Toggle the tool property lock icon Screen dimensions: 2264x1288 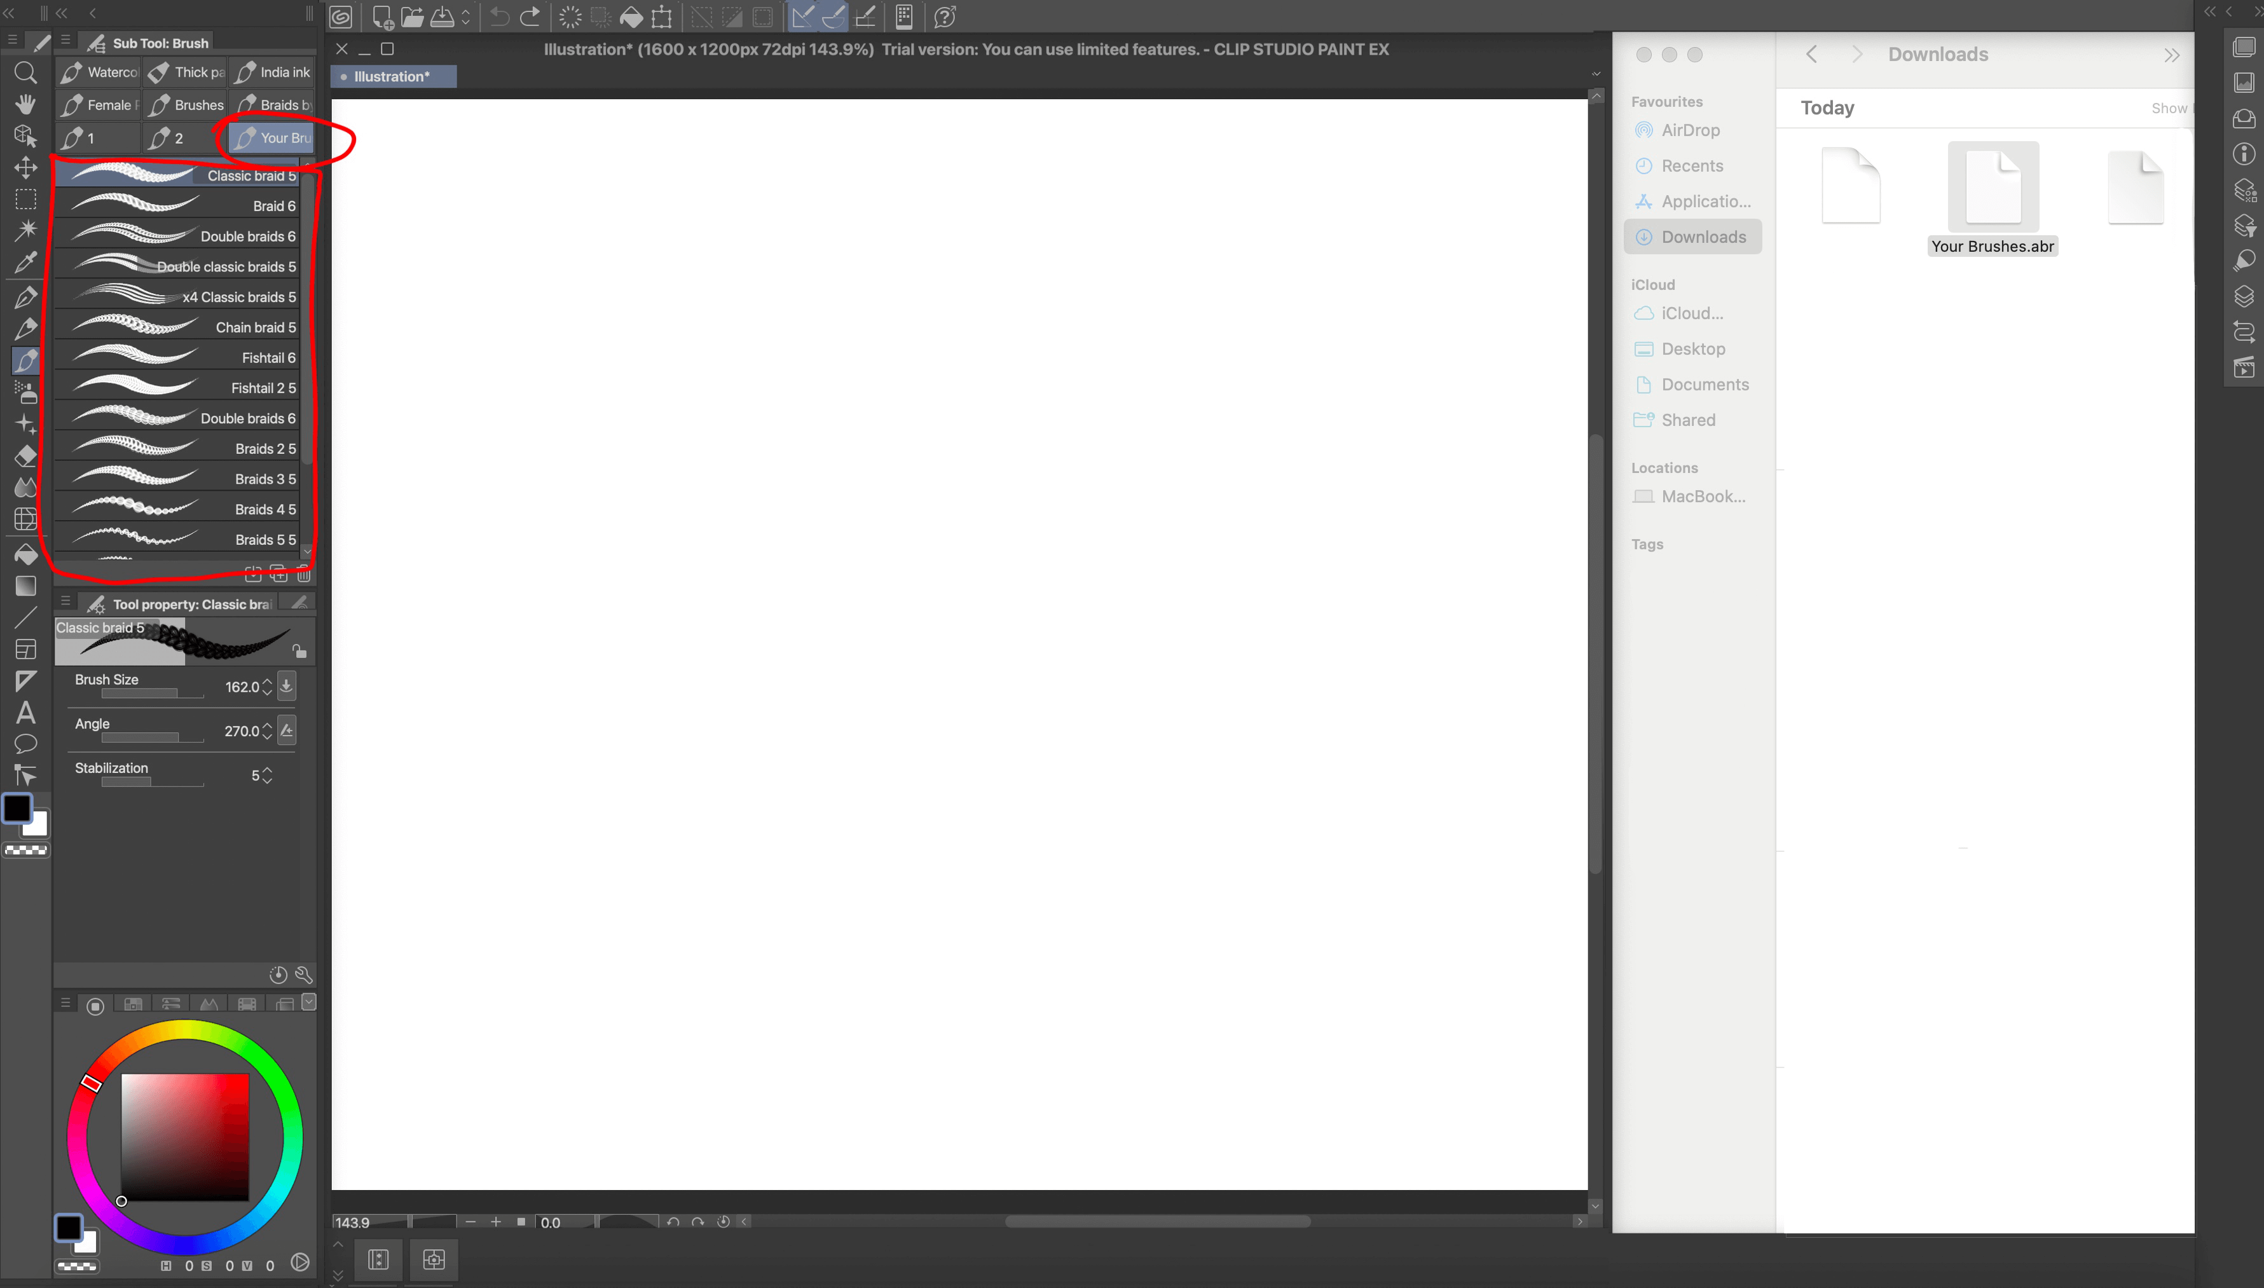[300, 652]
